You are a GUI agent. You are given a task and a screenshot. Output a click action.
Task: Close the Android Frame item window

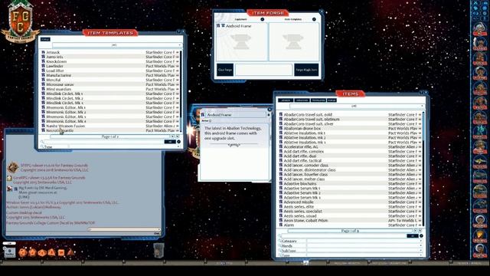point(269,110)
